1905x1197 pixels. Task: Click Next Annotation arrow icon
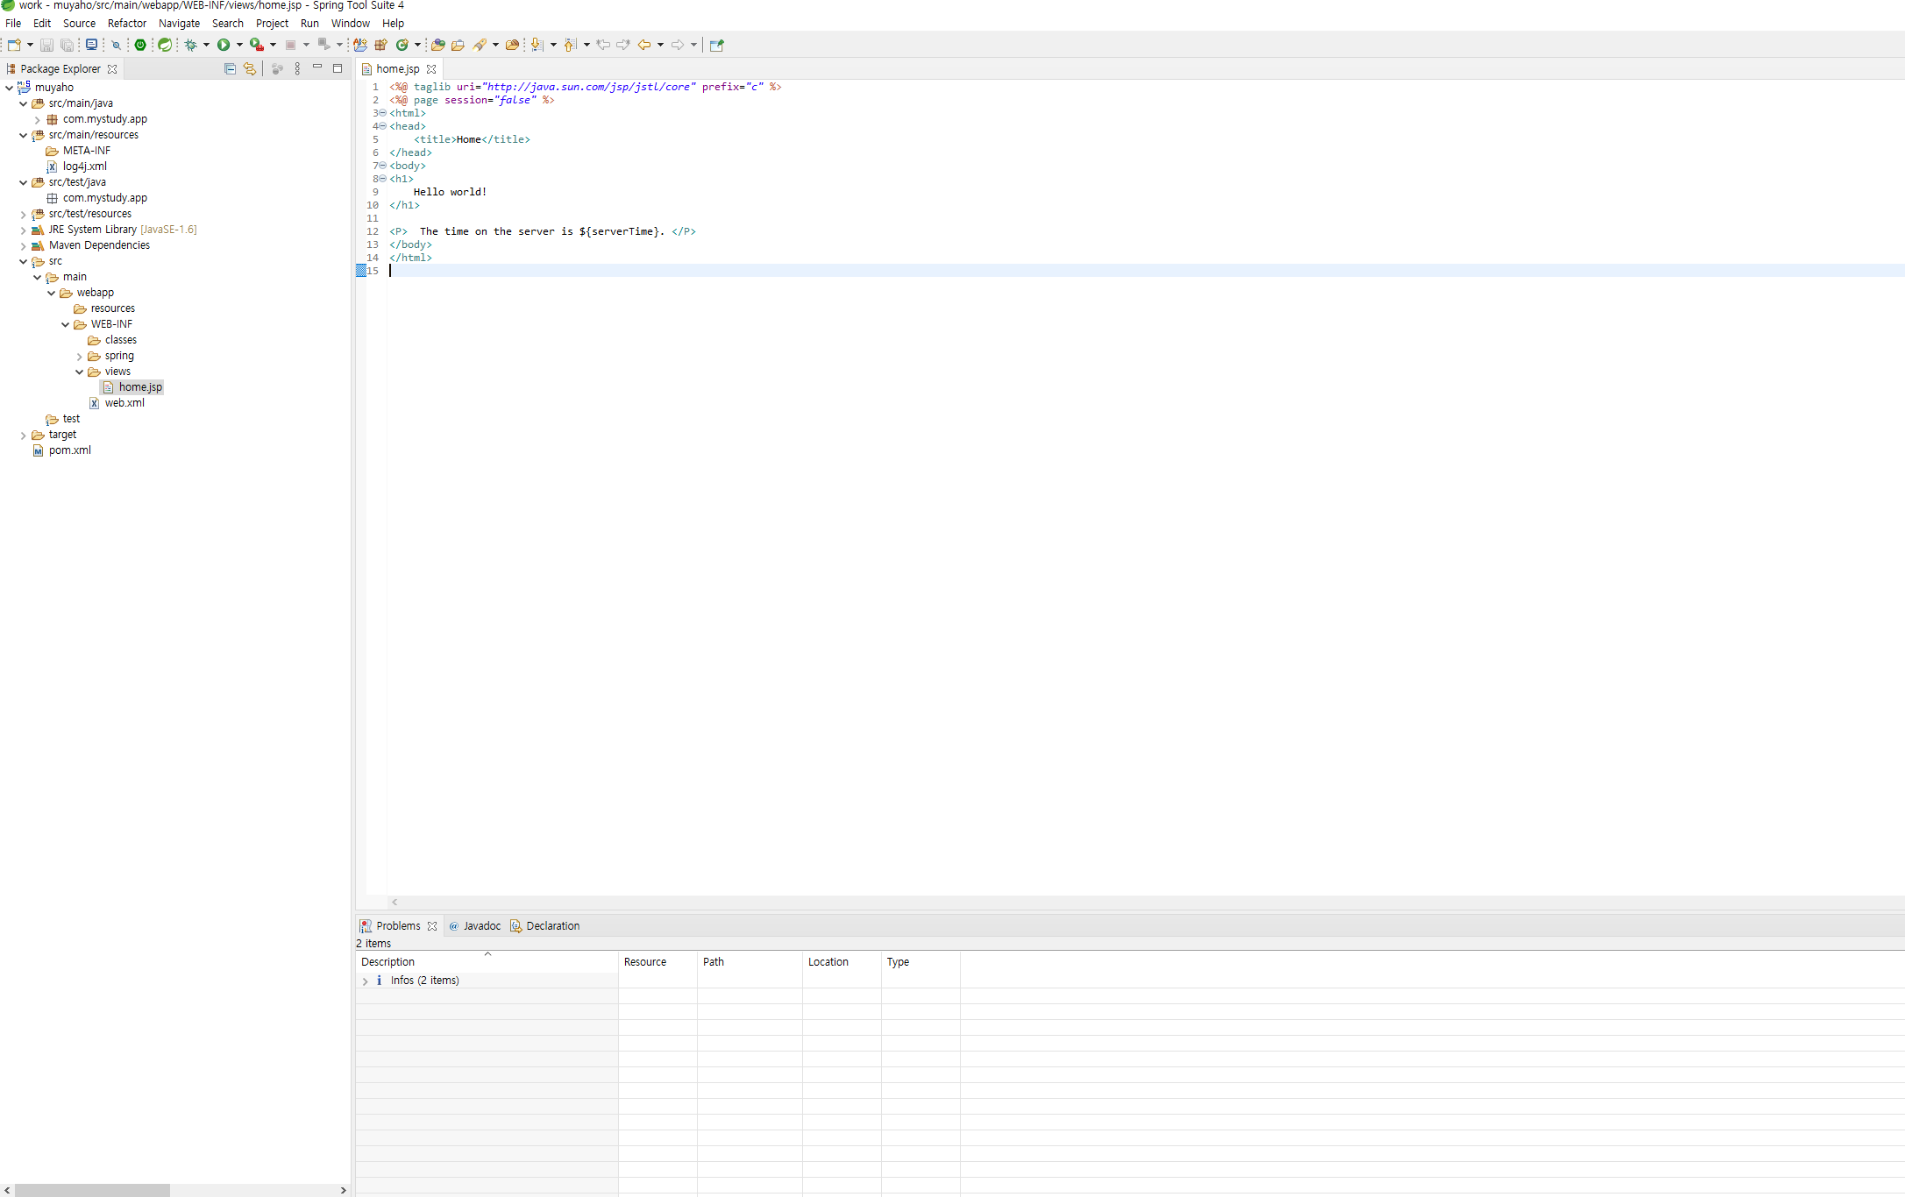[537, 45]
